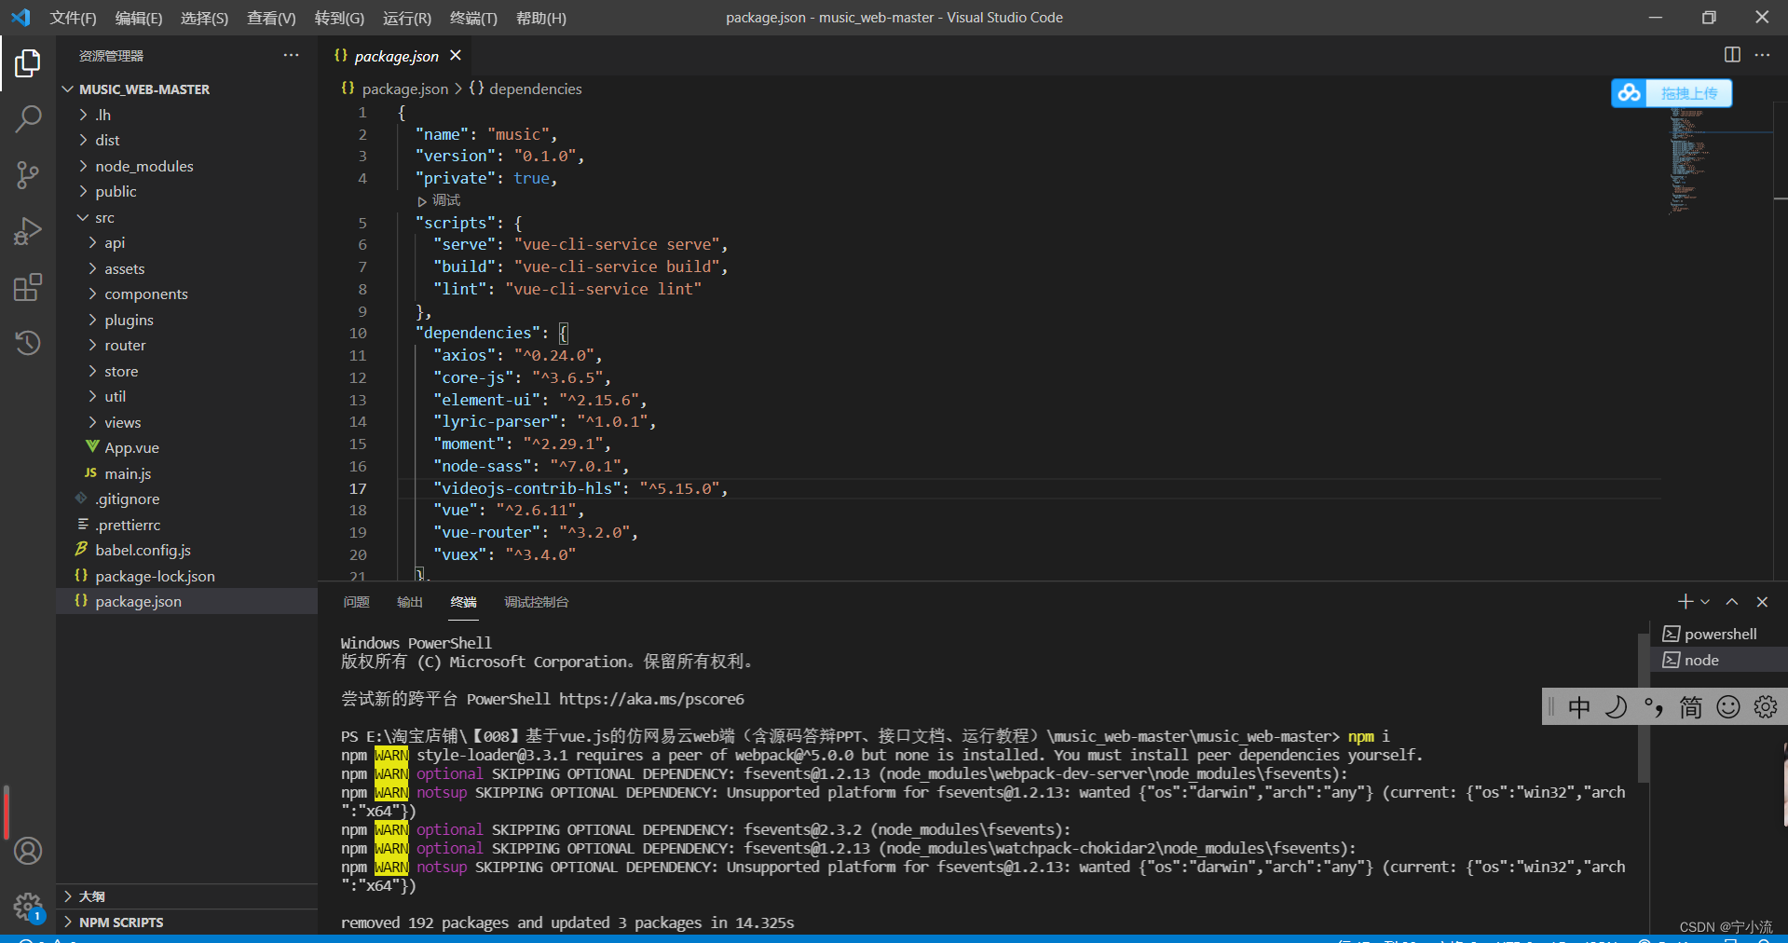
Task: Toggle IME half-moon width icon
Action: (x=1617, y=707)
